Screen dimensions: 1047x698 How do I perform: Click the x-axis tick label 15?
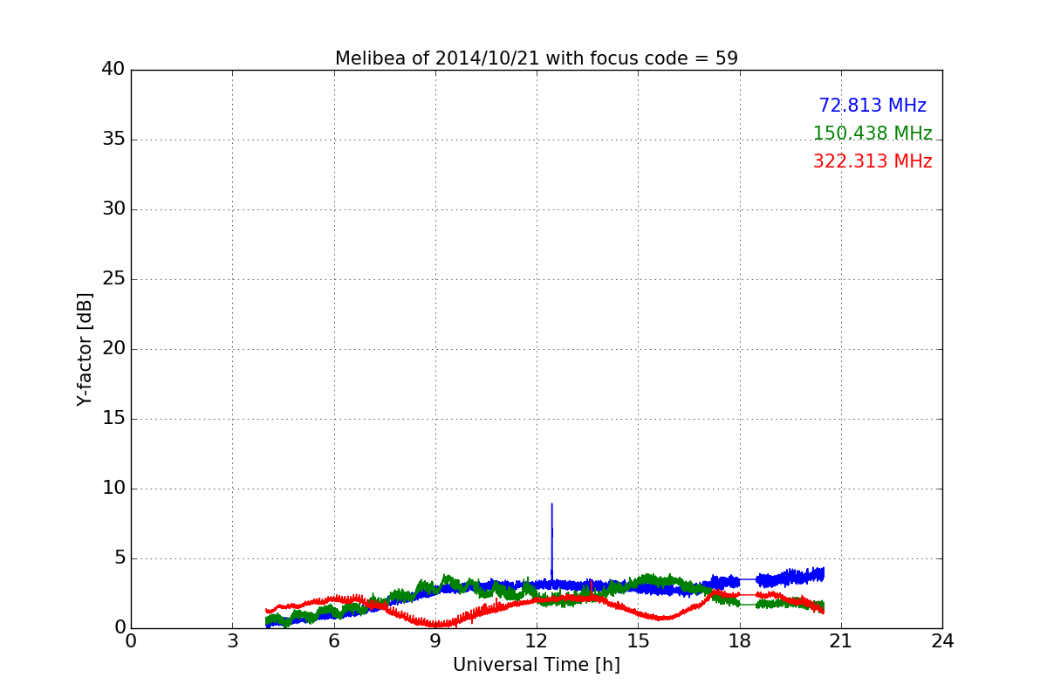point(638,641)
